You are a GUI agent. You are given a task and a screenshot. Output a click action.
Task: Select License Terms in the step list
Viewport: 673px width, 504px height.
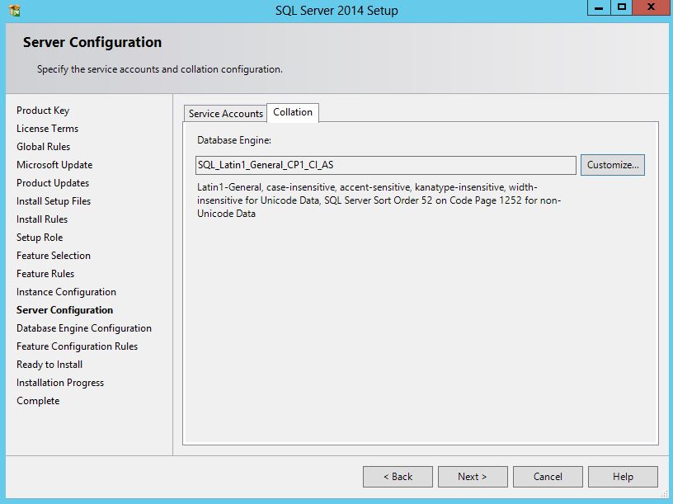pos(47,129)
